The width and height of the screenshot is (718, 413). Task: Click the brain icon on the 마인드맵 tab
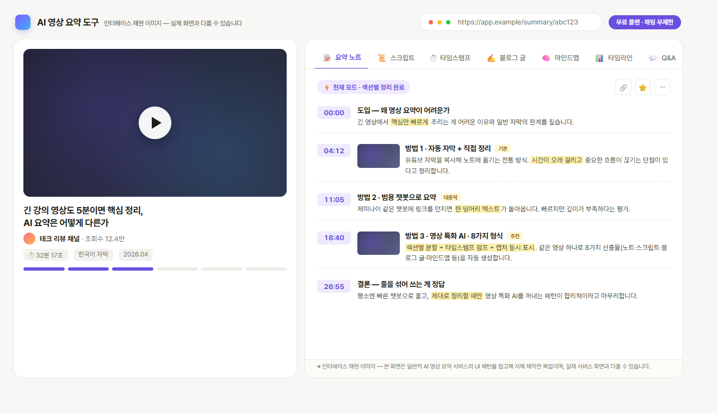tap(545, 57)
